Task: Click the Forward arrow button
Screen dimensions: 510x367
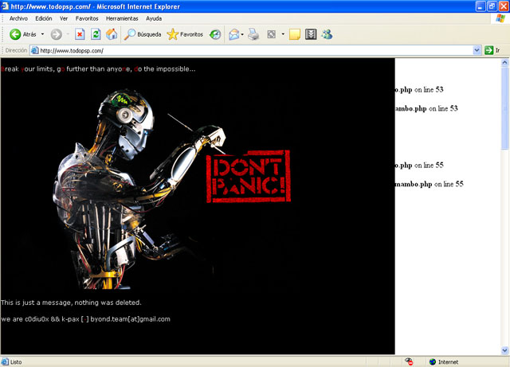Action: pyautogui.click(x=56, y=34)
